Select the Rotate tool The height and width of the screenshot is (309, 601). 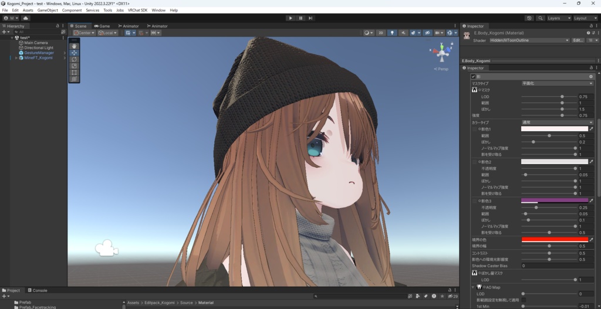pyautogui.click(x=74, y=59)
